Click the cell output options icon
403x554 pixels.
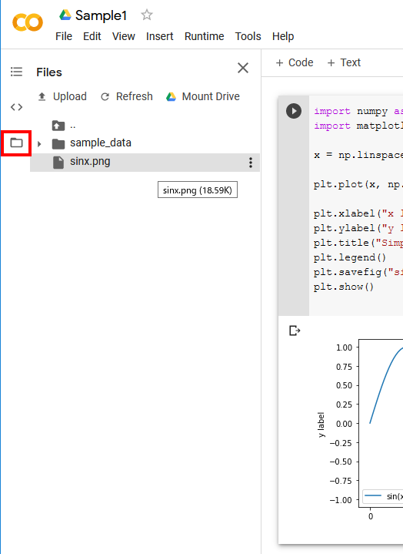tap(295, 331)
